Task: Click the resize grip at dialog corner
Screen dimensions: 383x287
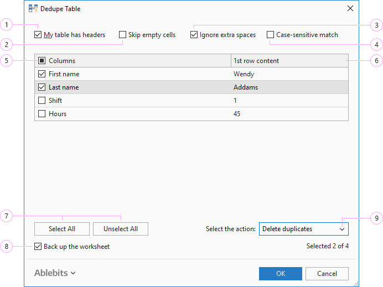Action: coord(356,284)
